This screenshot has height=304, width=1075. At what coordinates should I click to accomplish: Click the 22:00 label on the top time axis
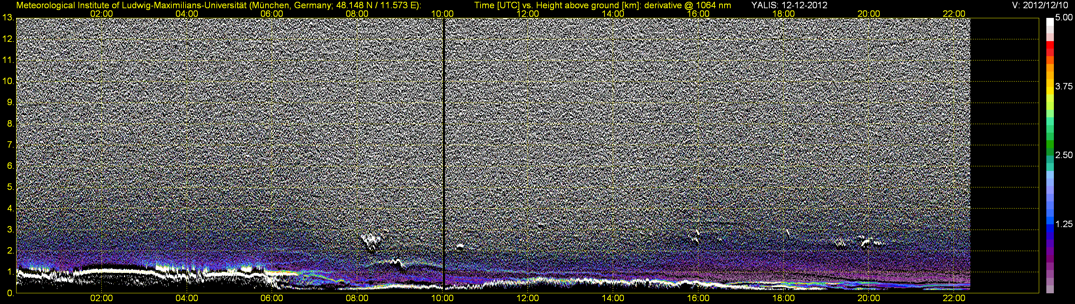(x=954, y=14)
